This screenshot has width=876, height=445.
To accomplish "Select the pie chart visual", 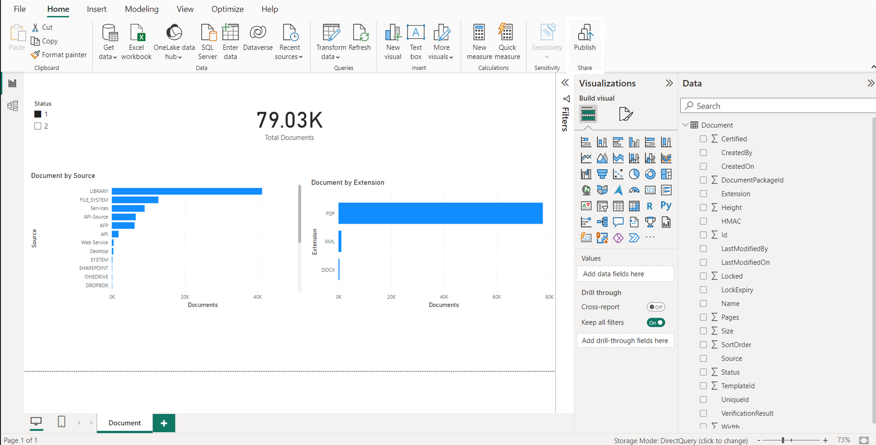I will point(634,174).
